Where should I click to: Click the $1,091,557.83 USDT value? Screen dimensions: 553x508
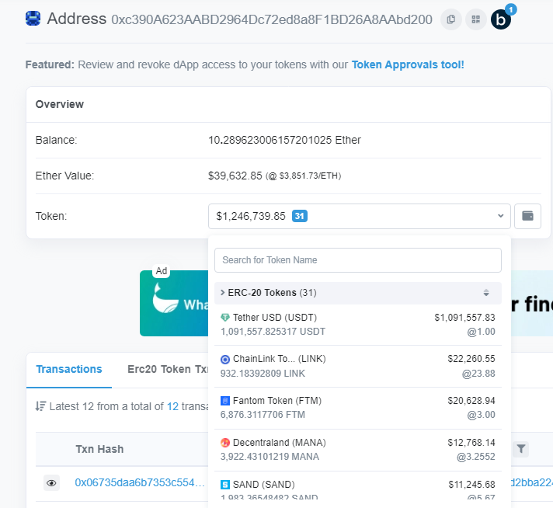click(464, 318)
